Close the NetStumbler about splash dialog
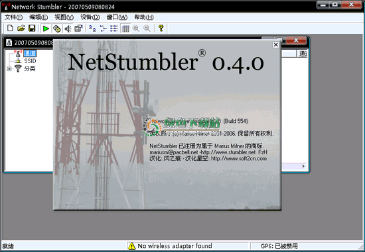Viewport: 365px width, 252px height. click(x=276, y=45)
